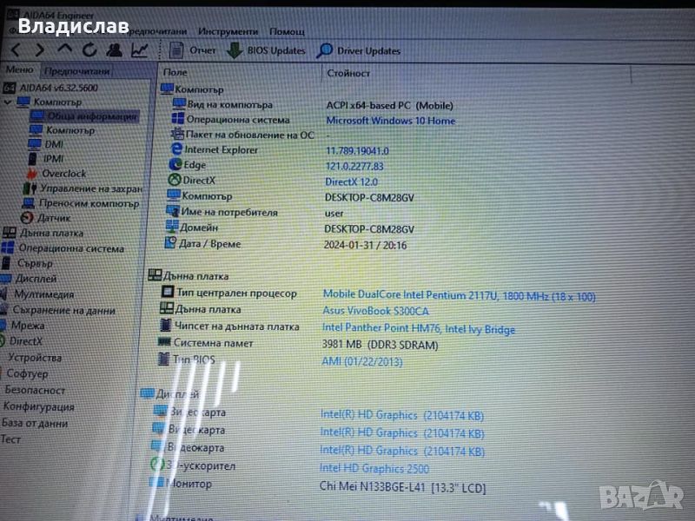The height and width of the screenshot is (521, 695).
Task: Open Преносим компютър tree item
Action: click(81, 203)
